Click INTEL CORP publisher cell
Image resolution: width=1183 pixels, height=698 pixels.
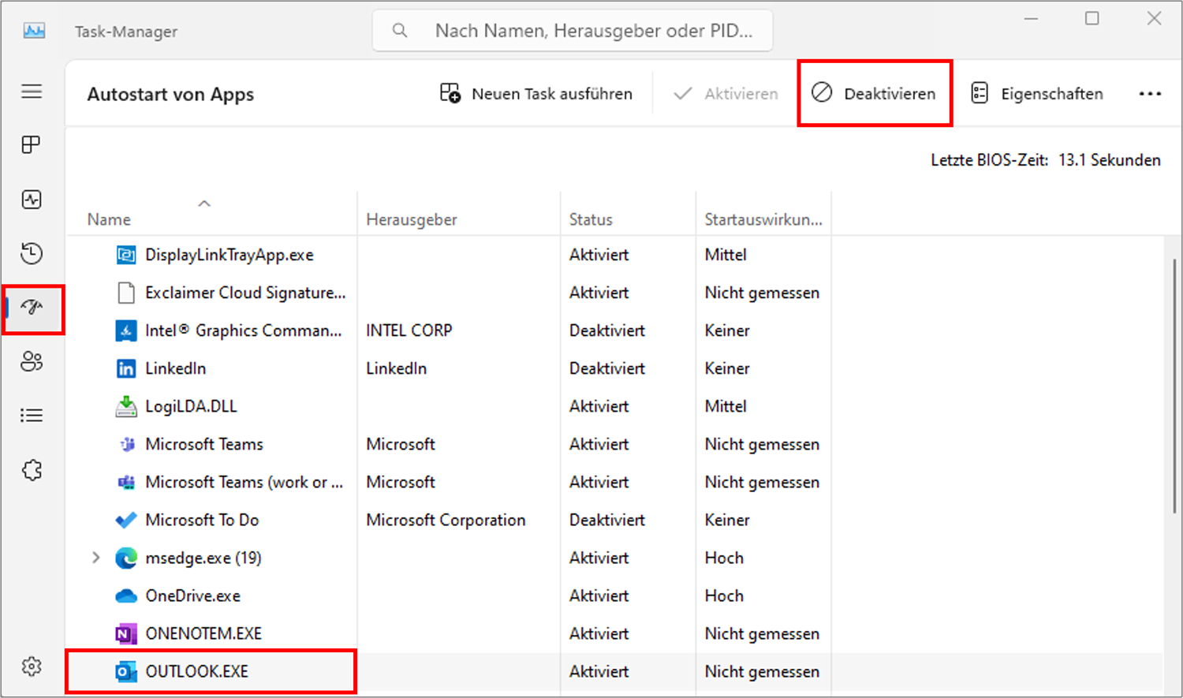click(x=409, y=330)
